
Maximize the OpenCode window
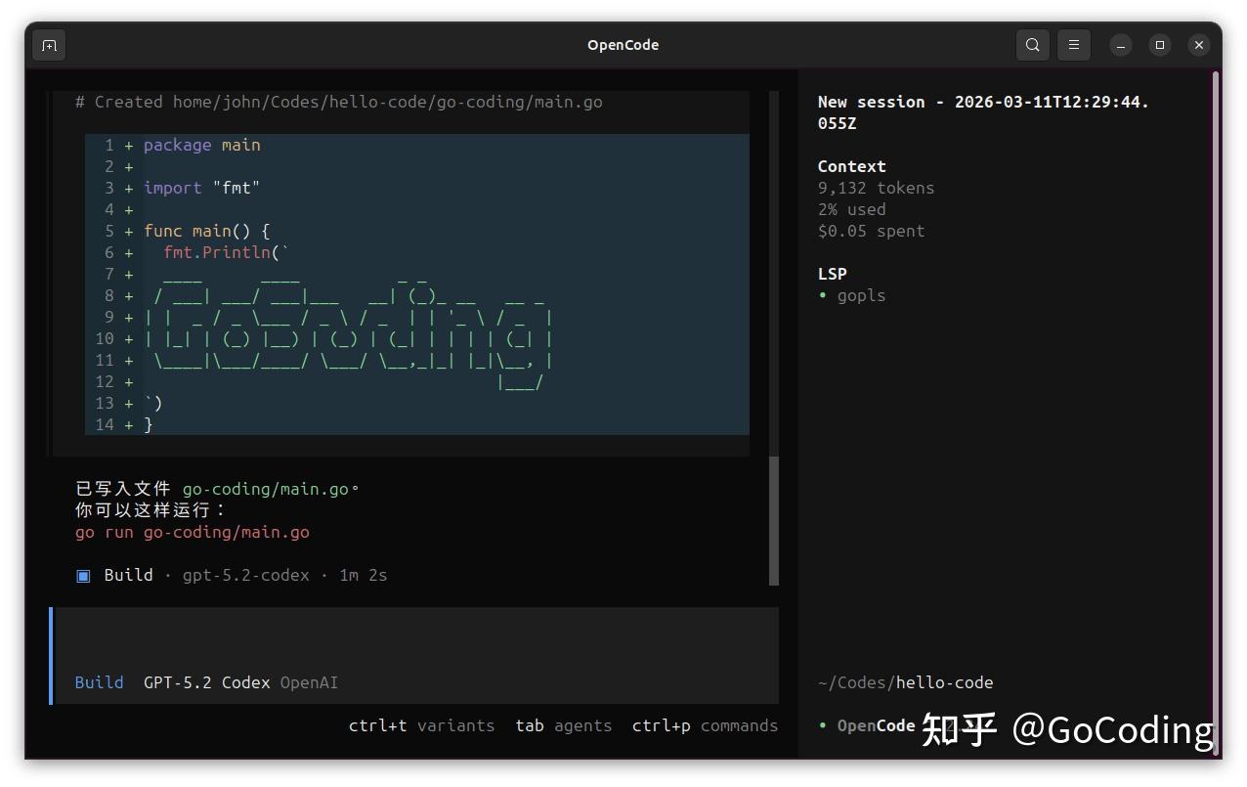coord(1160,45)
